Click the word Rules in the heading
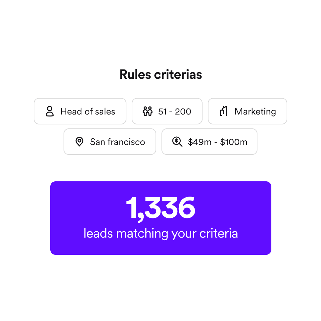Screen dimensions: 321x321 (135, 74)
